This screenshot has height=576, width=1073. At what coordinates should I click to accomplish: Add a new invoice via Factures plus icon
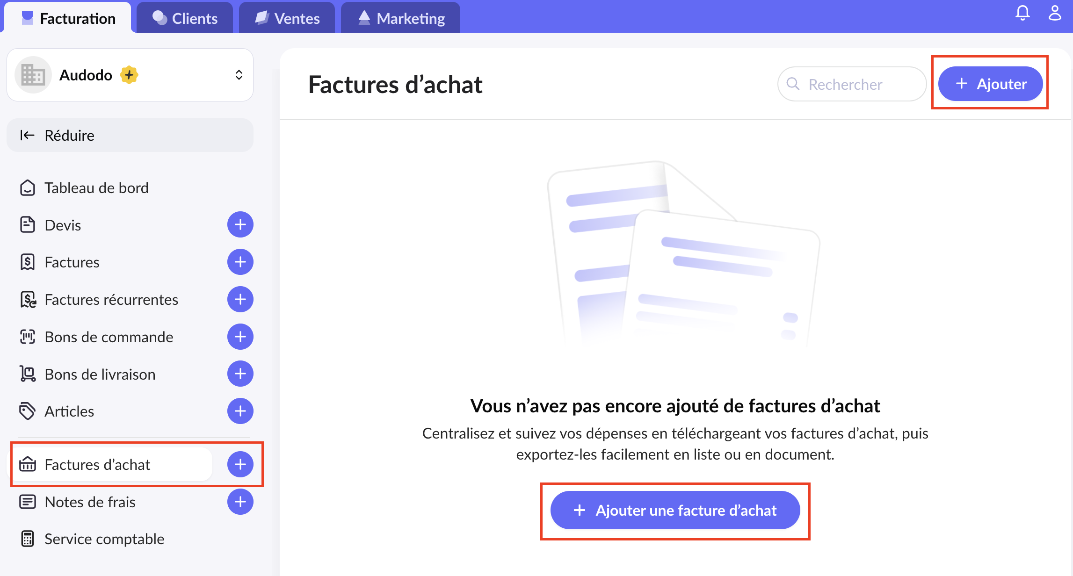pos(240,262)
